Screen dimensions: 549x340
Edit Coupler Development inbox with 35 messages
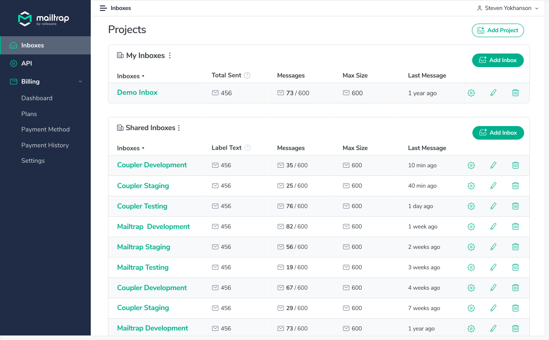[x=494, y=165]
